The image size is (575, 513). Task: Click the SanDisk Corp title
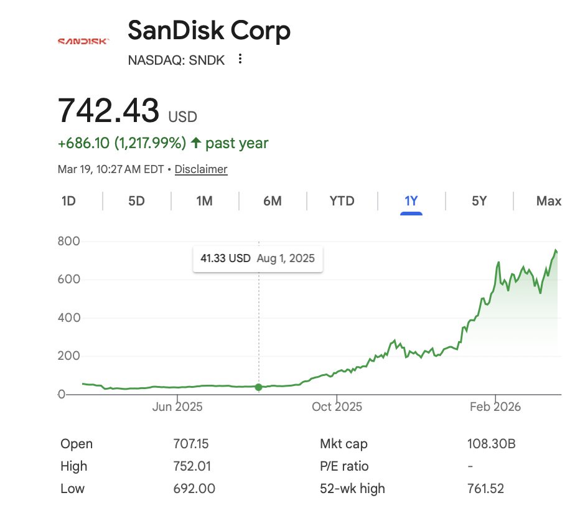pos(209,31)
